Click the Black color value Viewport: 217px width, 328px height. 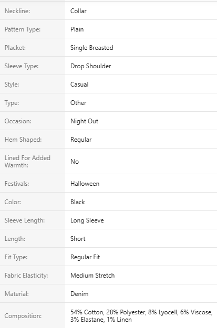tap(78, 202)
